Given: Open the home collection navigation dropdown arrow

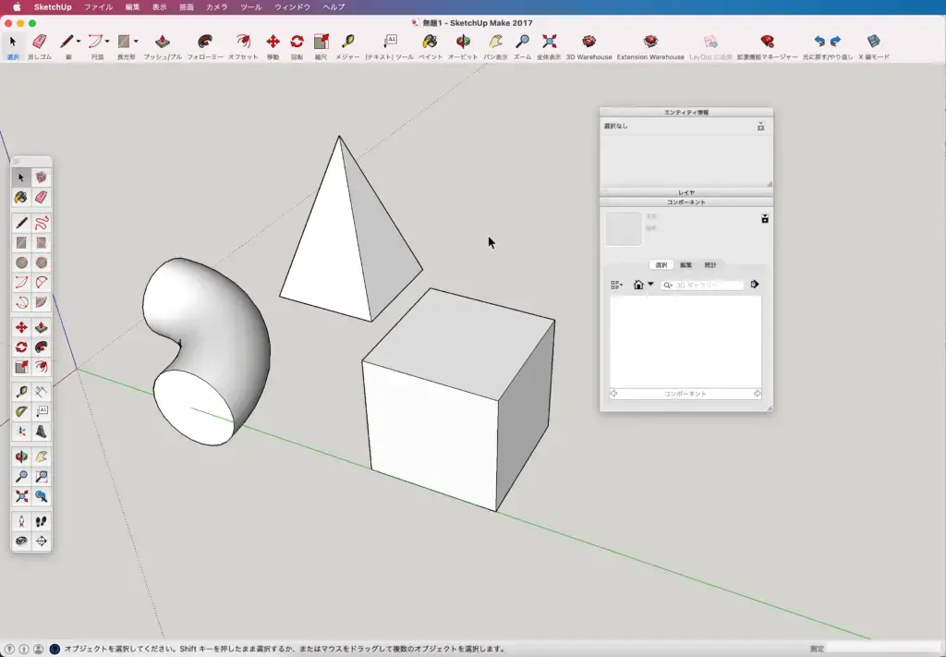Looking at the screenshot, I should 651,285.
